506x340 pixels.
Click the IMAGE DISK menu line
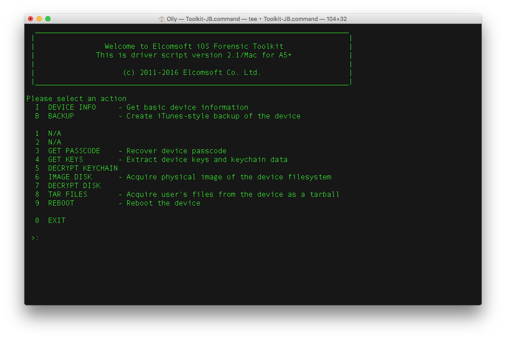pyautogui.click(x=70, y=177)
